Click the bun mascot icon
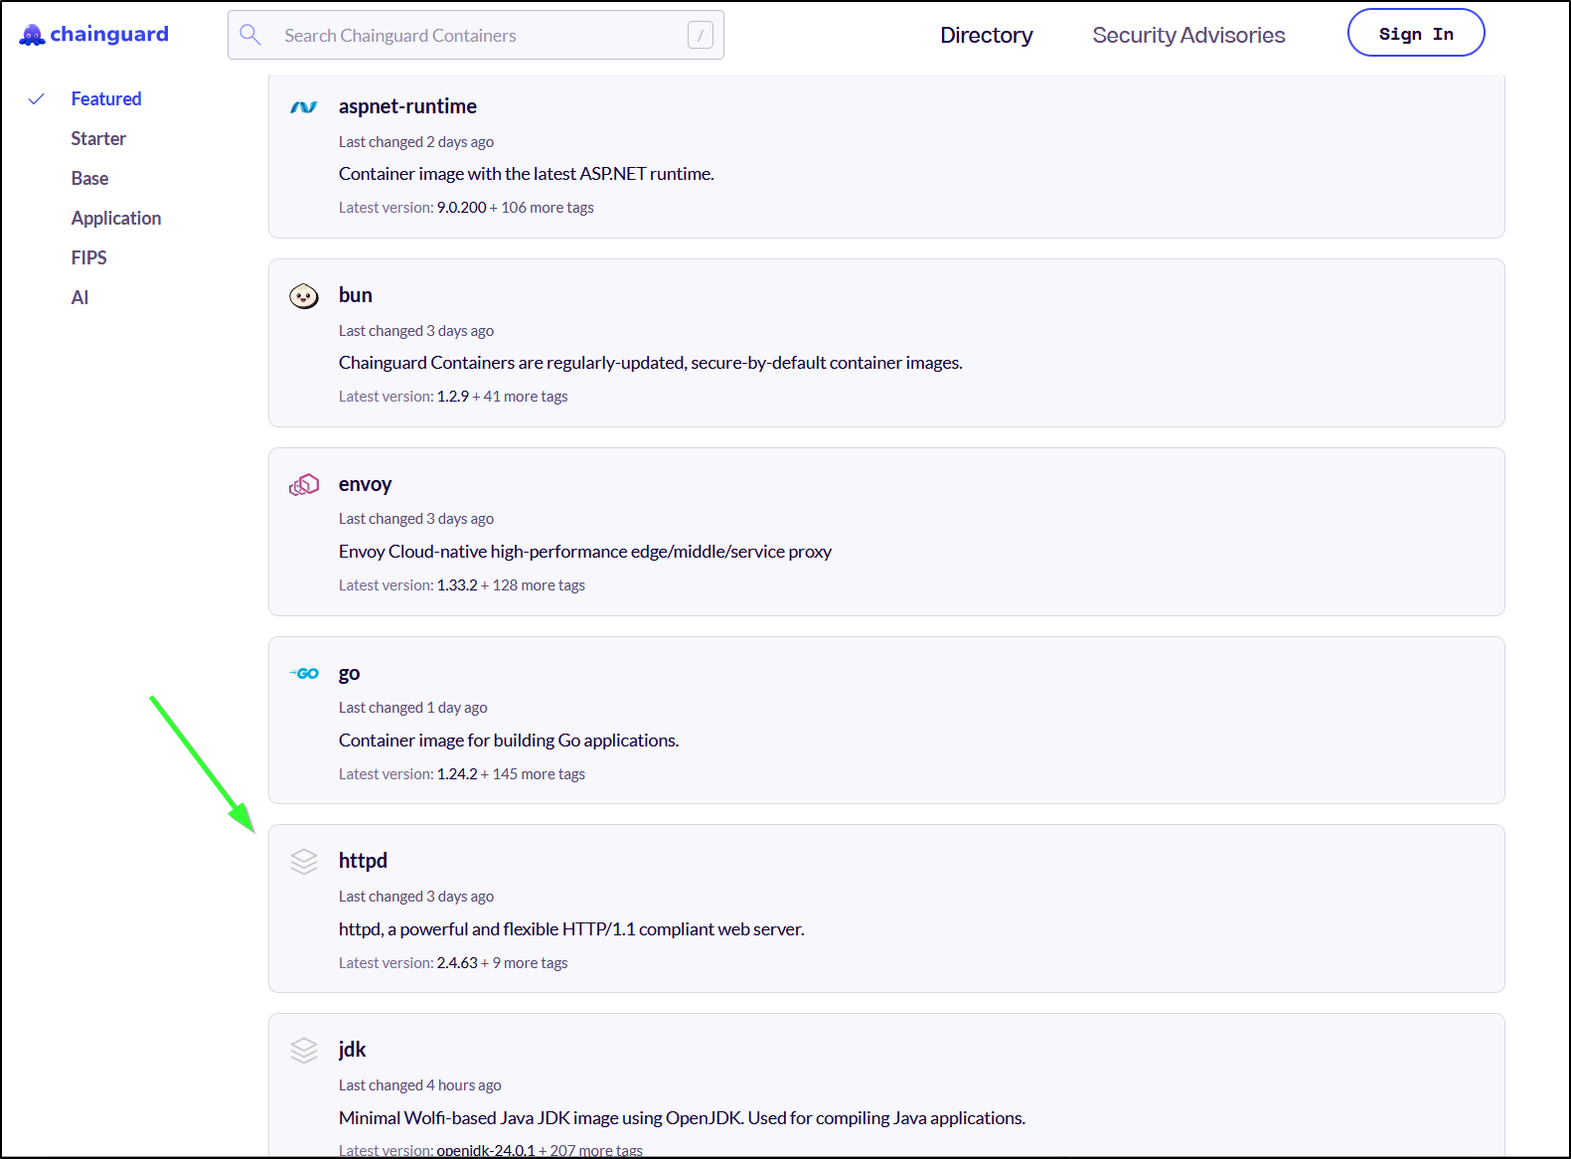This screenshot has height=1159, width=1571. (x=304, y=296)
